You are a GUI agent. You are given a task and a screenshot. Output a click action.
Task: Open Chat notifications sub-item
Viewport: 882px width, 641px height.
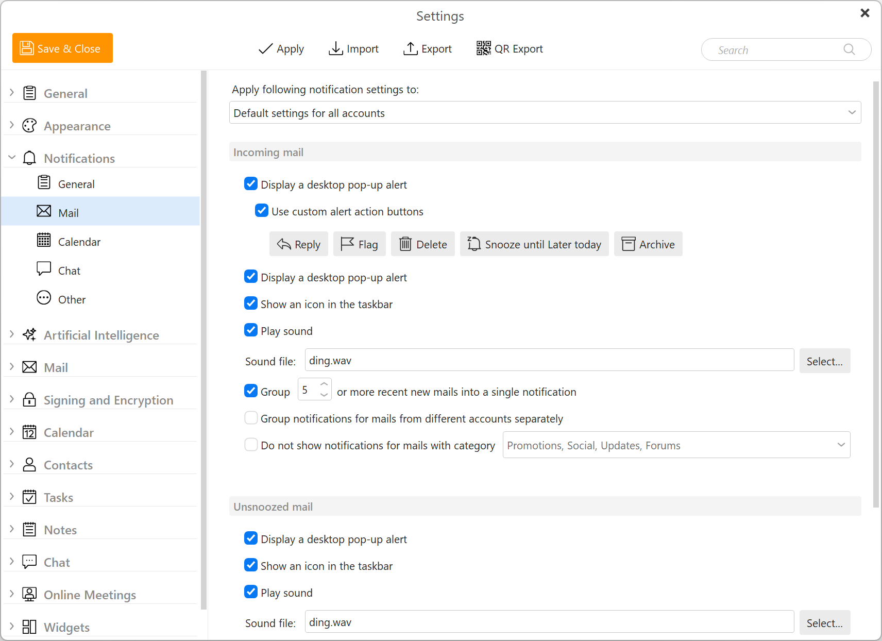(x=100, y=269)
